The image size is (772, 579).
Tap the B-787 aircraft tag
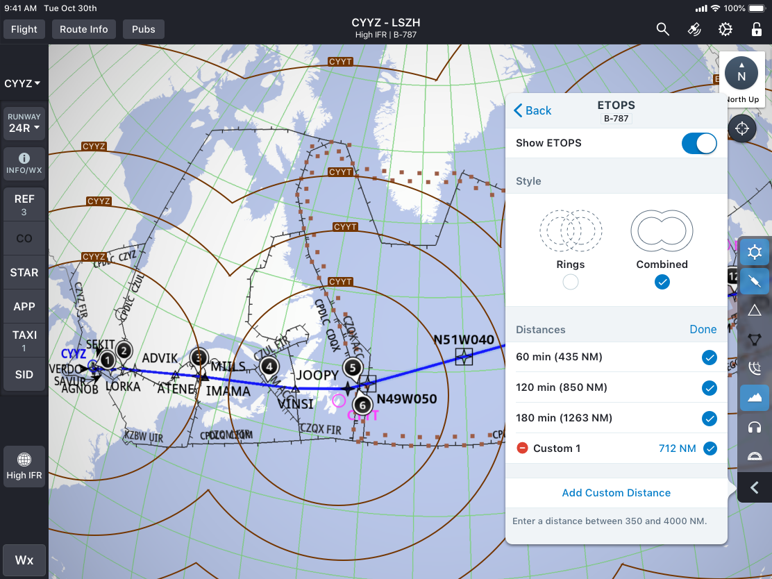click(616, 119)
